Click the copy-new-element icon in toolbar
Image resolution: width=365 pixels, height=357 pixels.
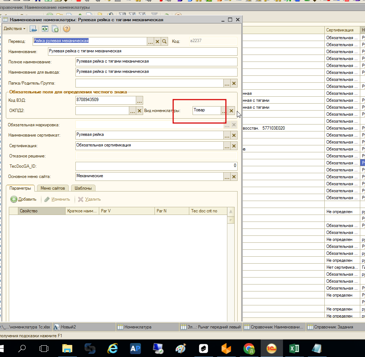tap(55, 29)
